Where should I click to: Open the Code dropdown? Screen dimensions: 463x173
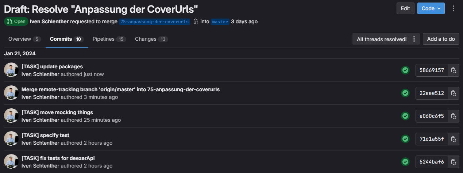point(431,8)
